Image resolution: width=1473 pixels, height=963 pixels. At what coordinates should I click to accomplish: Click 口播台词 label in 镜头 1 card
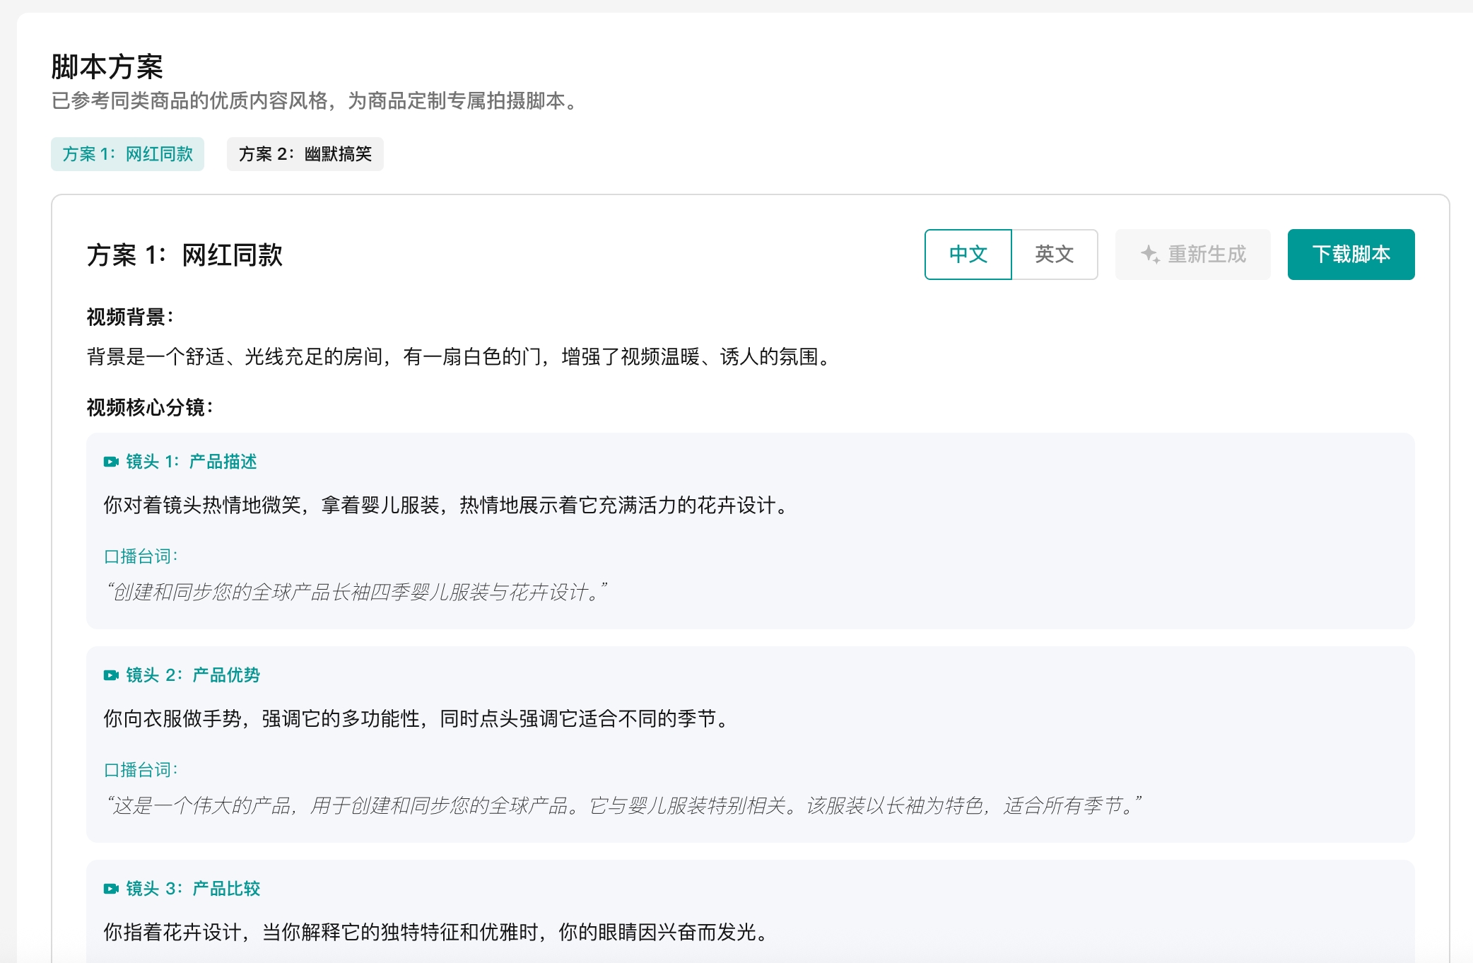click(x=140, y=556)
